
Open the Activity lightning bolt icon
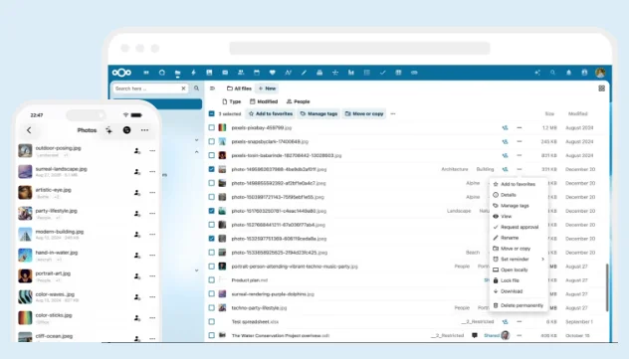tap(193, 73)
